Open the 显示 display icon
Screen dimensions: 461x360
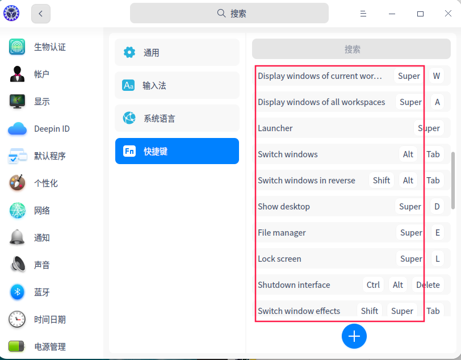click(17, 102)
